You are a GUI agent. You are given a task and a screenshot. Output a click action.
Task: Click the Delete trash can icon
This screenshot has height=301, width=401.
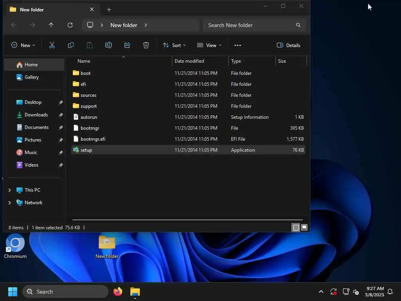click(146, 45)
